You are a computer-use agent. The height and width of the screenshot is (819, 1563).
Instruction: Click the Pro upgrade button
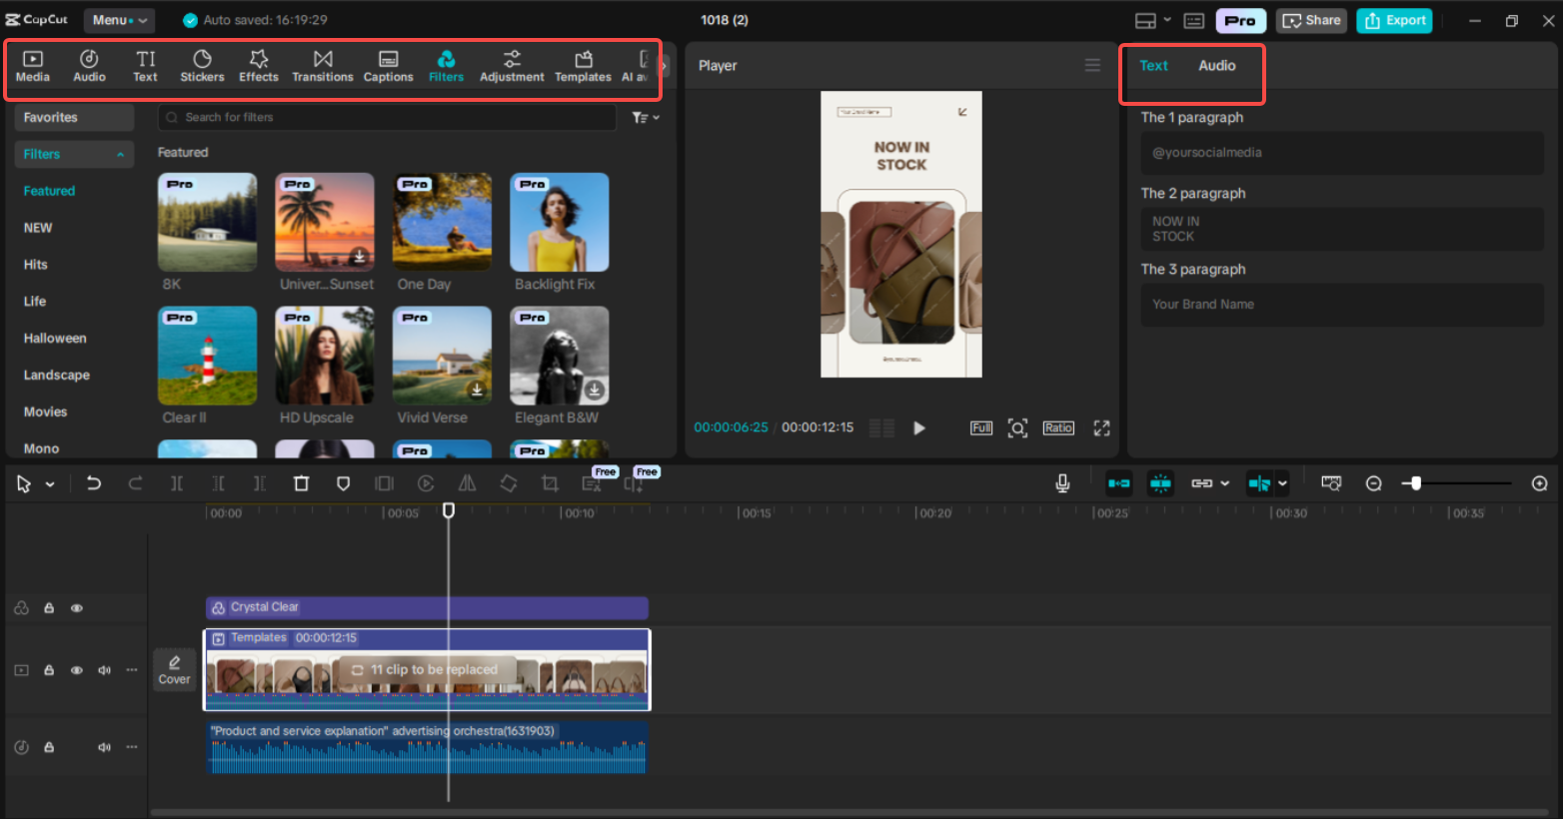click(x=1240, y=21)
